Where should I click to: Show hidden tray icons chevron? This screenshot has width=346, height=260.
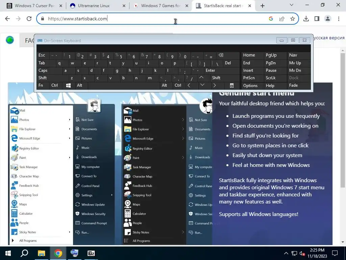click(286, 253)
